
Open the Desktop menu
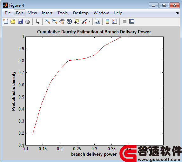tap(81, 13)
